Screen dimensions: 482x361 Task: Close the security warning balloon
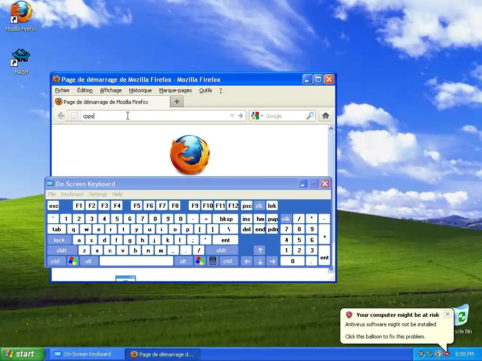pos(448,314)
